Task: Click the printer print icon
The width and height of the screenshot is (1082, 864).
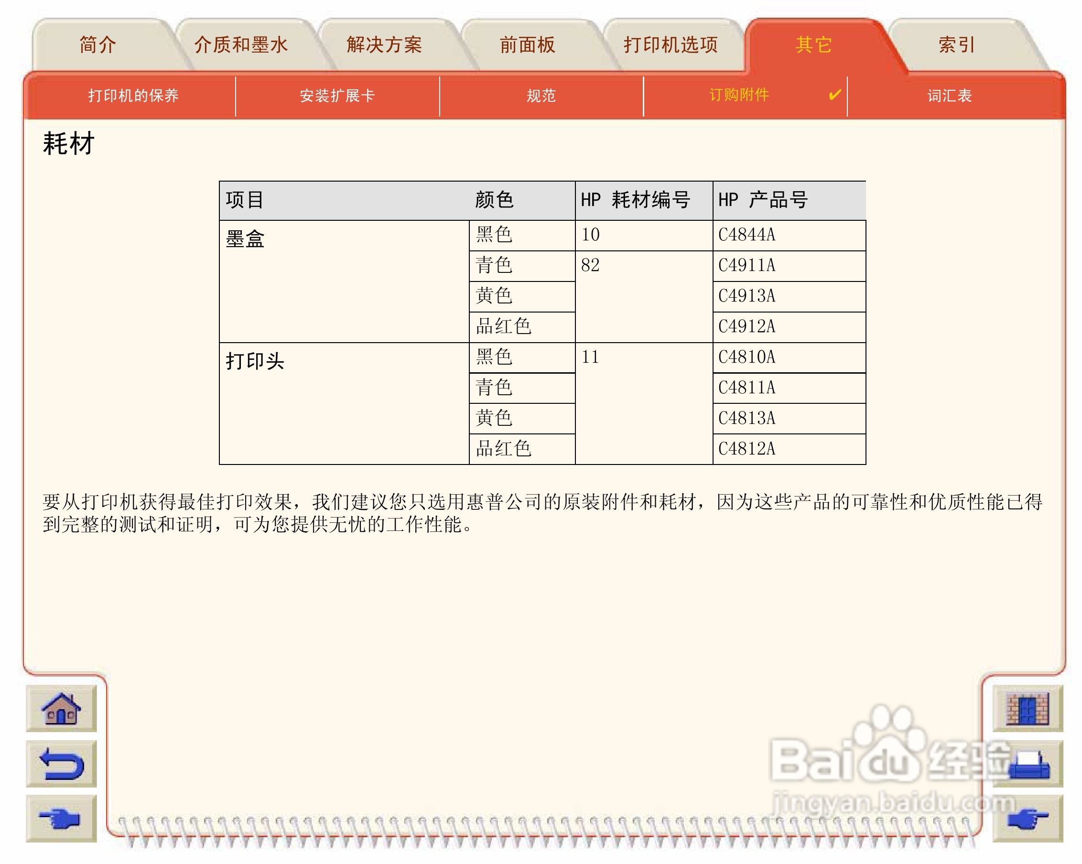Action: point(1028,764)
